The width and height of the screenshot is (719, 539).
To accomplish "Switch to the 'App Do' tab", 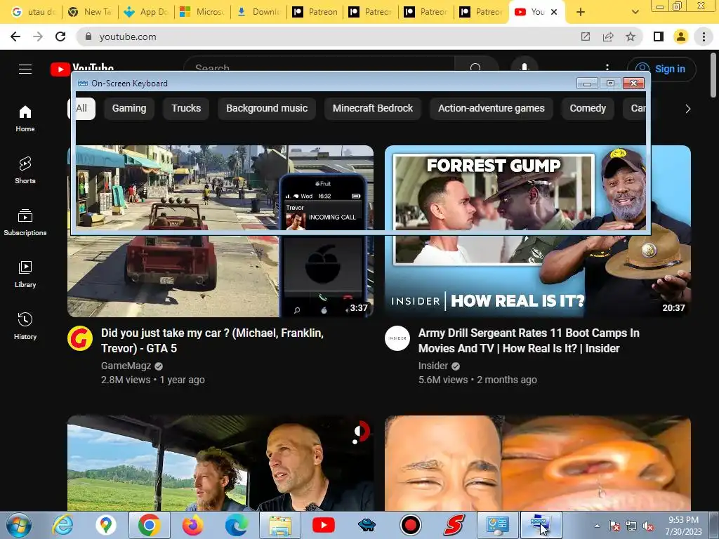I will point(146,12).
